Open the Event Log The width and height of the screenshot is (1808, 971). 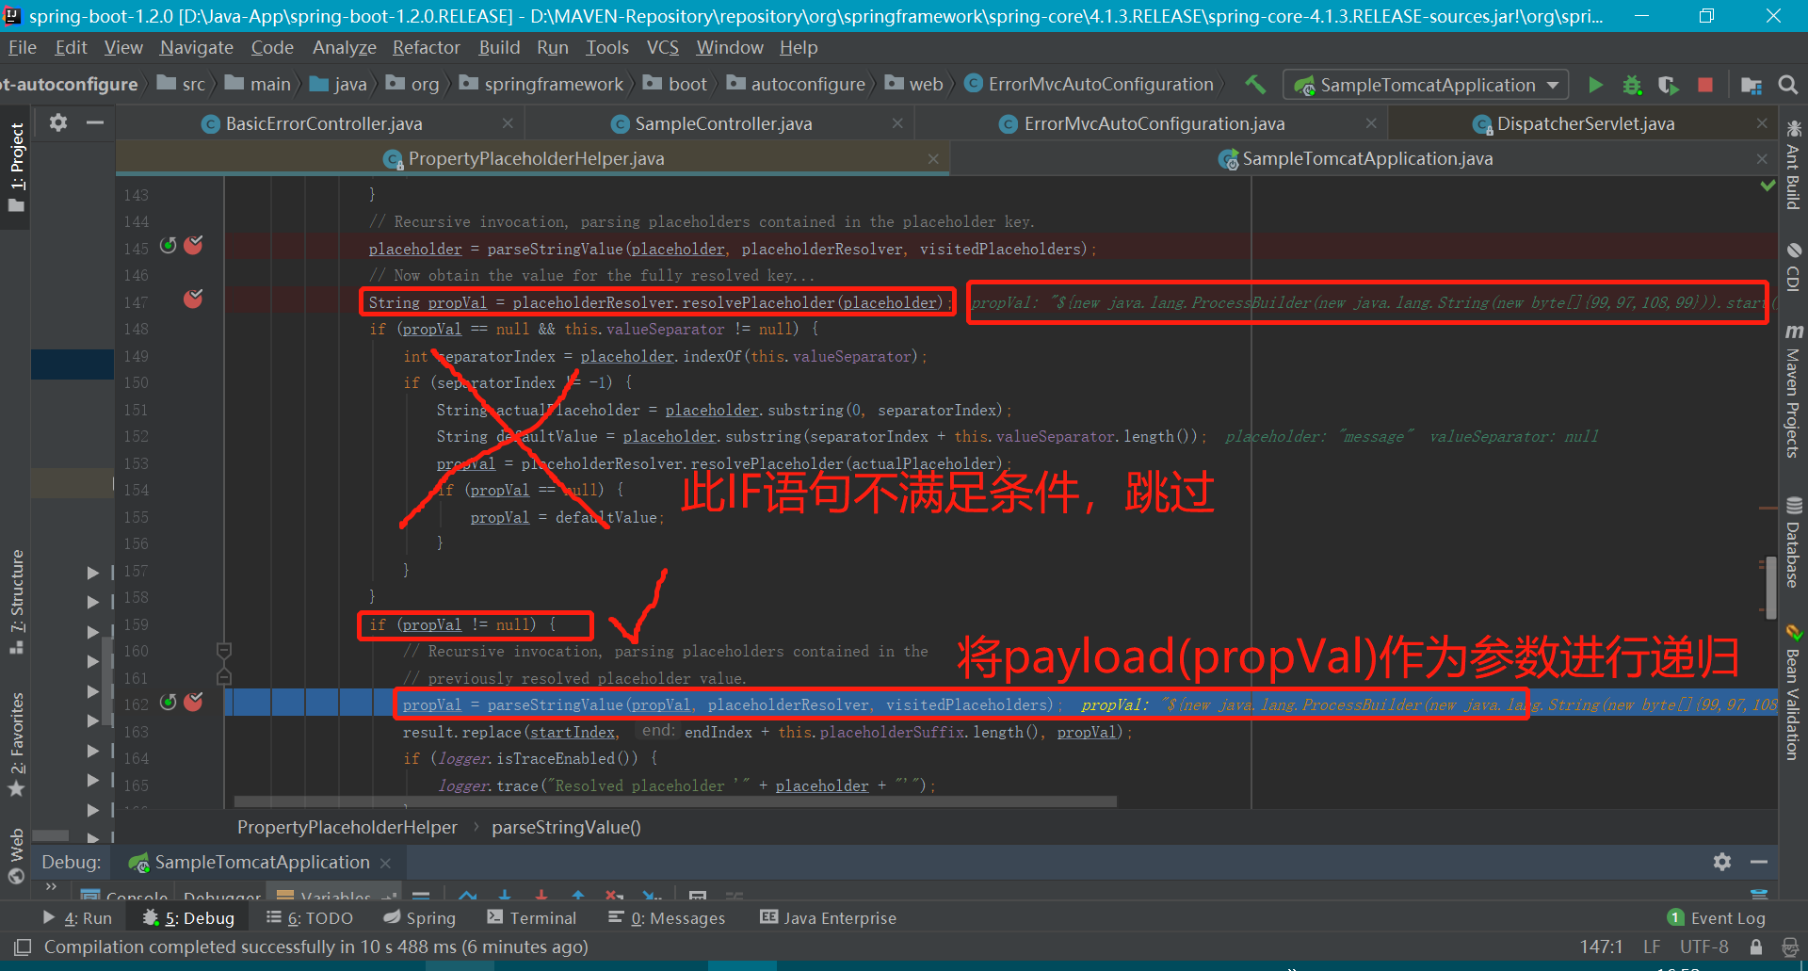coord(1717,918)
